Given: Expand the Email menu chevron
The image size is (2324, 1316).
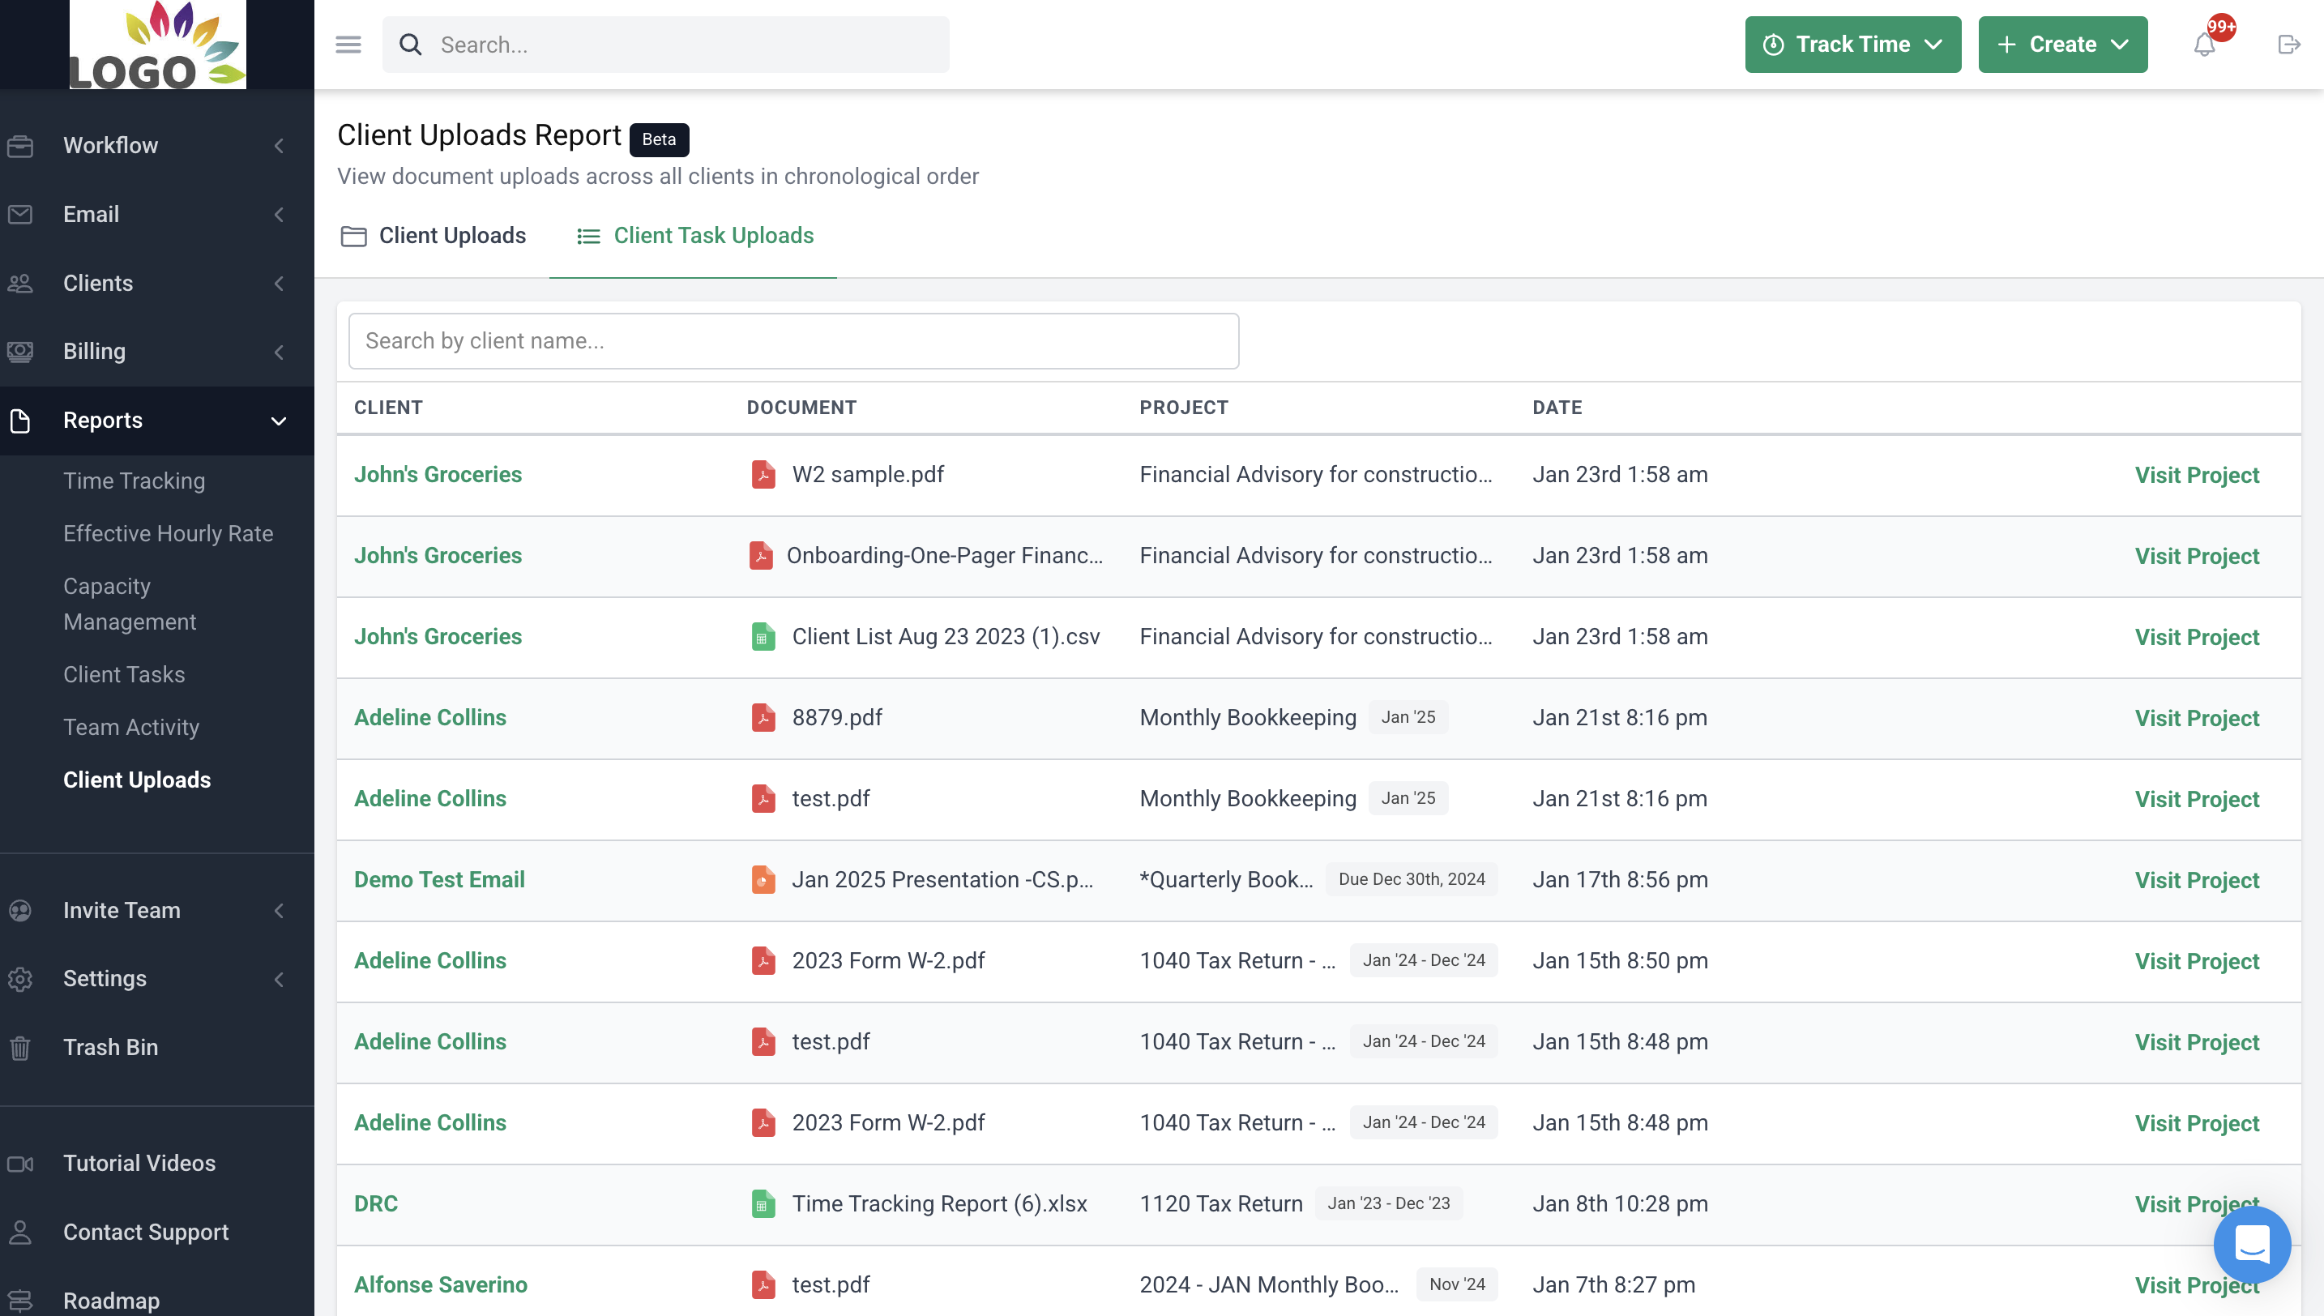Looking at the screenshot, I should [x=280, y=214].
